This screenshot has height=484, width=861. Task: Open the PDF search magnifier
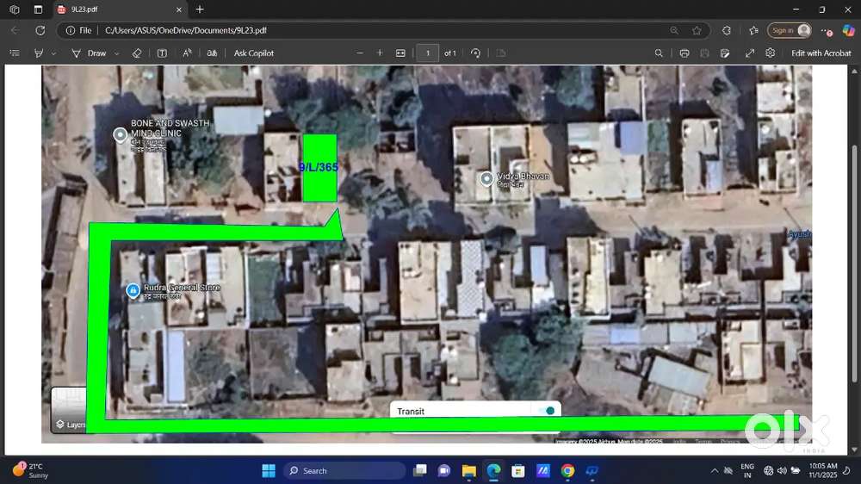659,53
